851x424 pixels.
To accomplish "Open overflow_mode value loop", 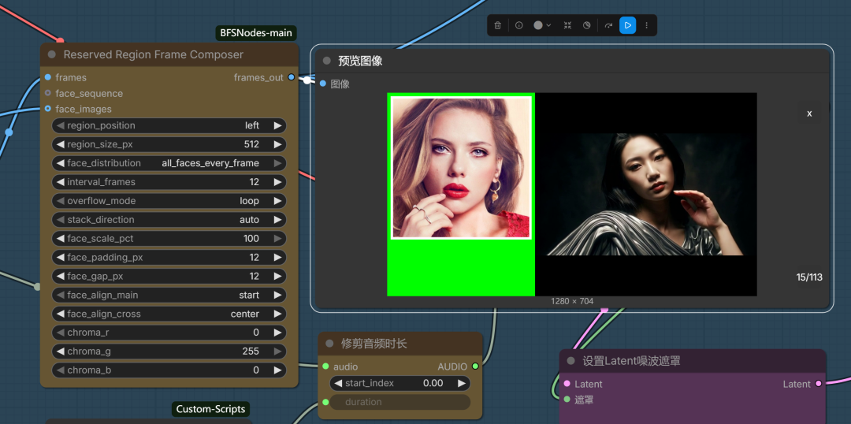I will pos(249,201).
